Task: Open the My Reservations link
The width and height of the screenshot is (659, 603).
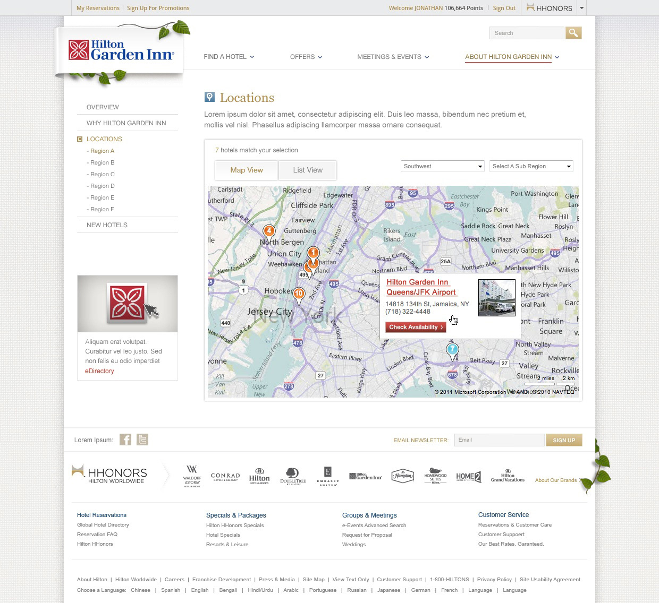Action: [98, 8]
